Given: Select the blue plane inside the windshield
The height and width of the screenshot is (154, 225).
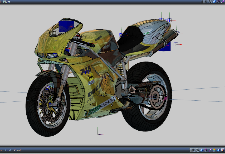Looking at the screenshot, I should pyautogui.click(x=66, y=26).
